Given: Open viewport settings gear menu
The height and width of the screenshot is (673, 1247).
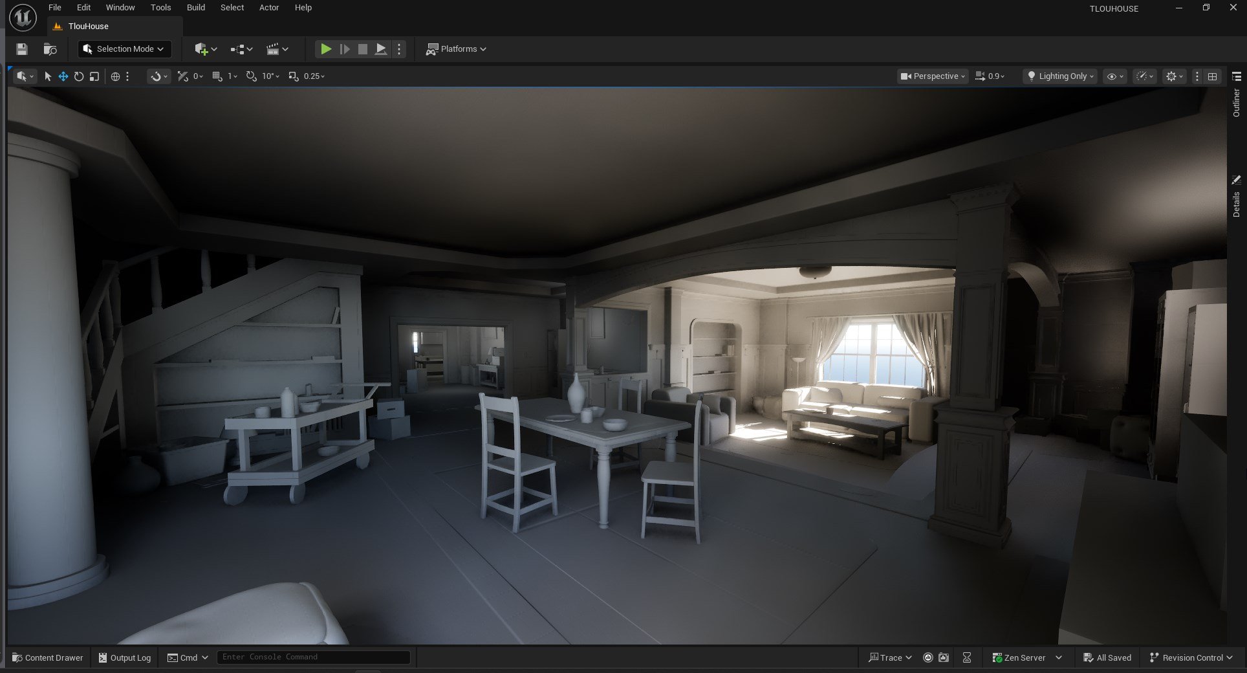Looking at the screenshot, I should pyautogui.click(x=1174, y=76).
